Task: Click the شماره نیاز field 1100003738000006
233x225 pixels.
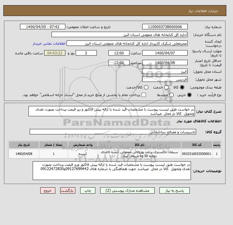Action: pyautogui.click(x=165, y=27)
